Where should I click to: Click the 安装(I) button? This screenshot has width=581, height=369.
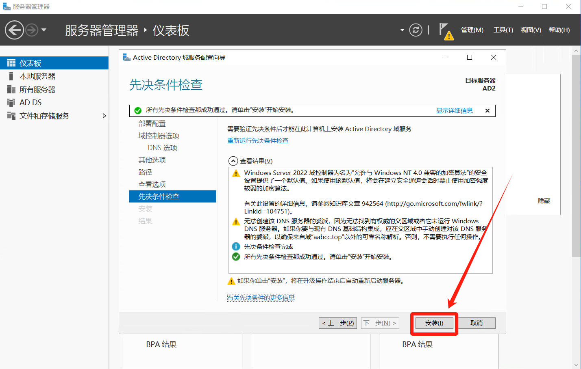[x=434, y=323]
